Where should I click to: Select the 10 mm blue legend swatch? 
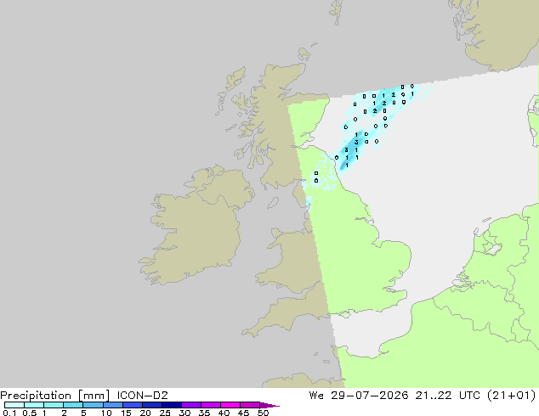pyautogui.click(x=113, y=405)
